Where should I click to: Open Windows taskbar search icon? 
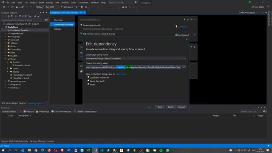(x=9, y=150)
